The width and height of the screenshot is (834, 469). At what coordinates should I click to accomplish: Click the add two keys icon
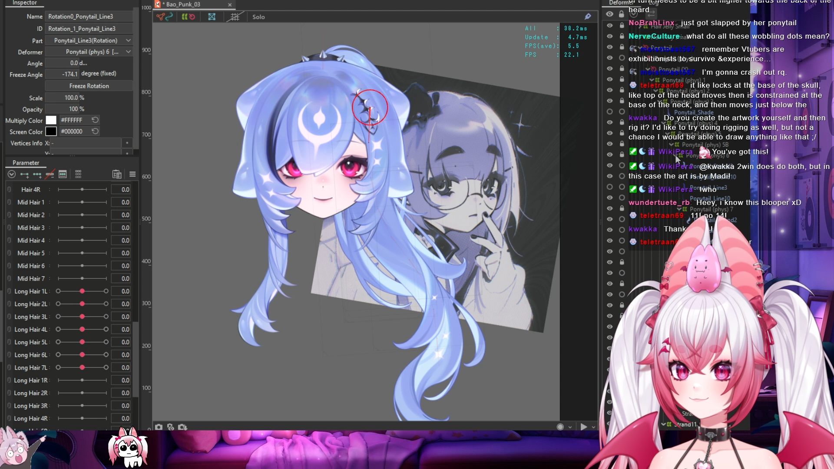[x=24, y=175]
